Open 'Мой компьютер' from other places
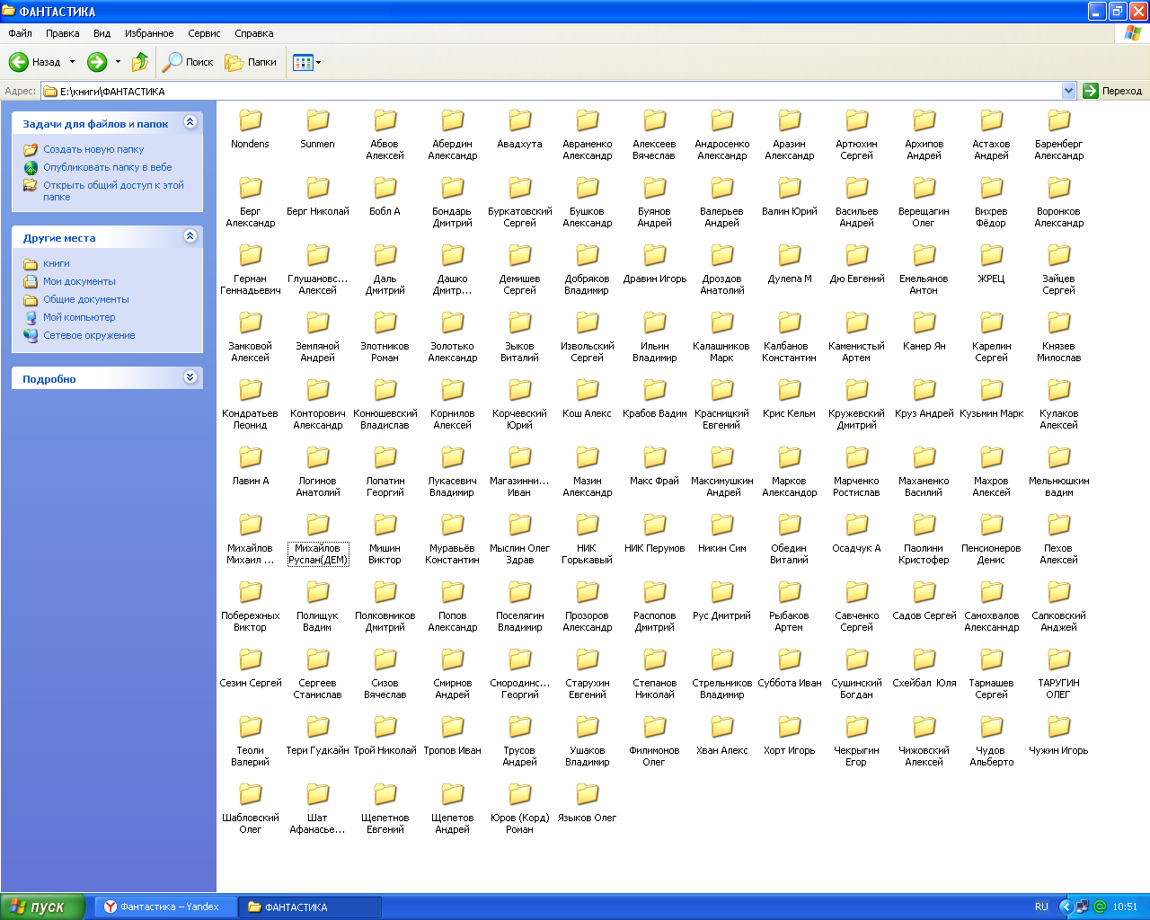The height and width of the screenshot is (920, 1150). tap(79, 317)
